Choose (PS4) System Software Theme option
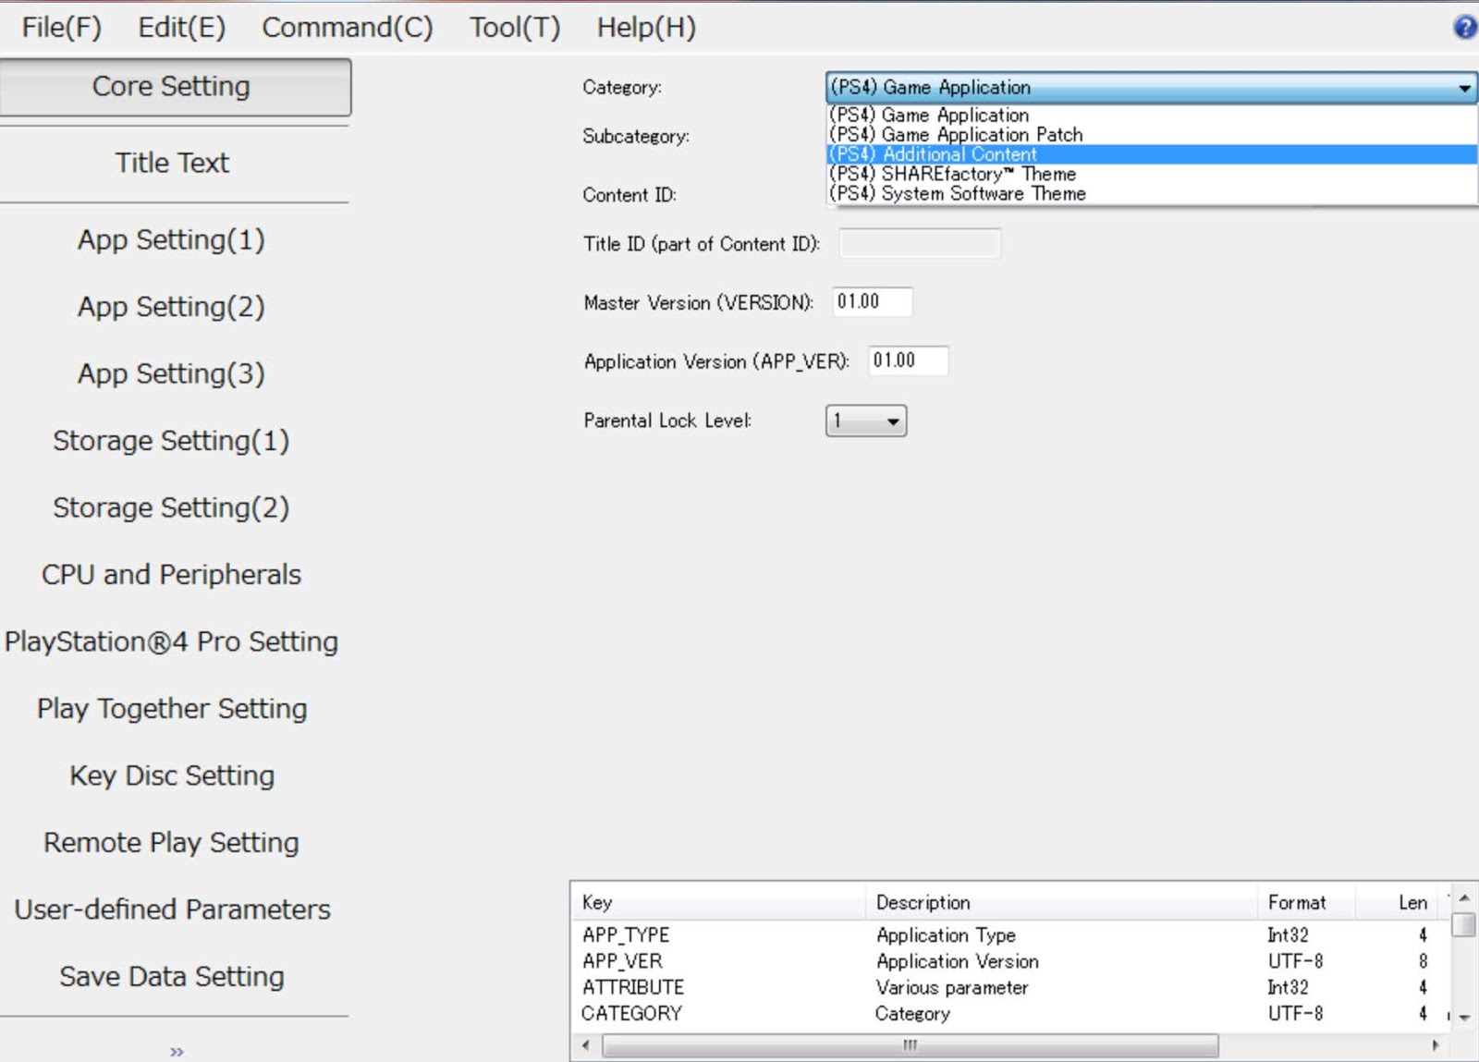The image size is (1479, 1062). [1151, 193]
